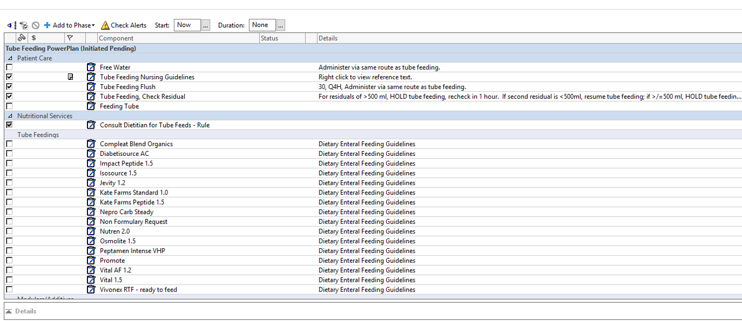
Task: Uncheck Tube Feeding, Check Residual checkbox
Action: click(x=9, y=97)
